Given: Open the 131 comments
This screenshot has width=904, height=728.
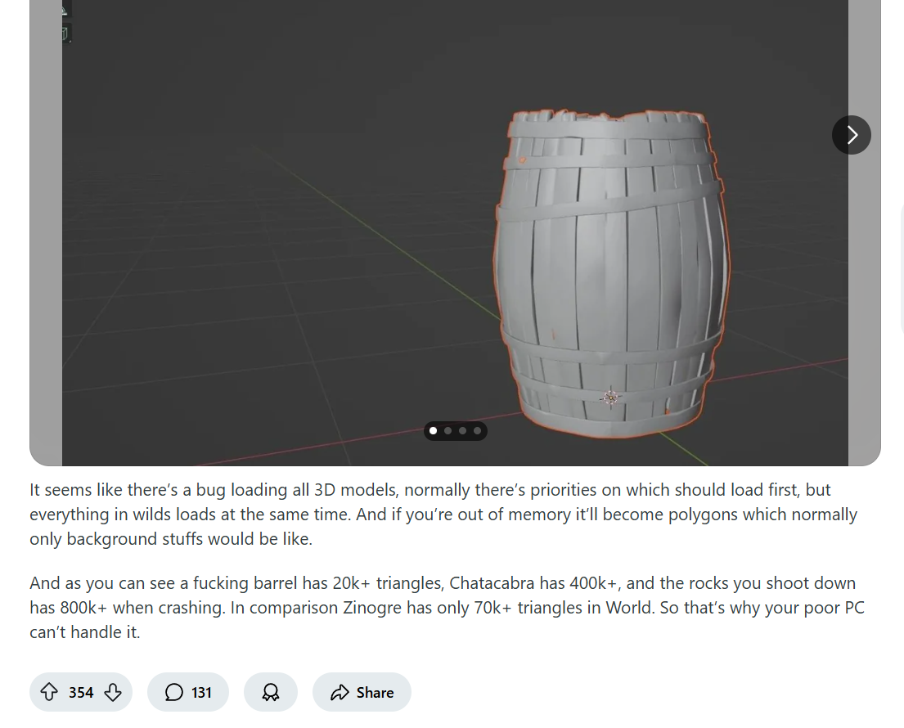Looking at the screenshot, I should pos(188,692).
